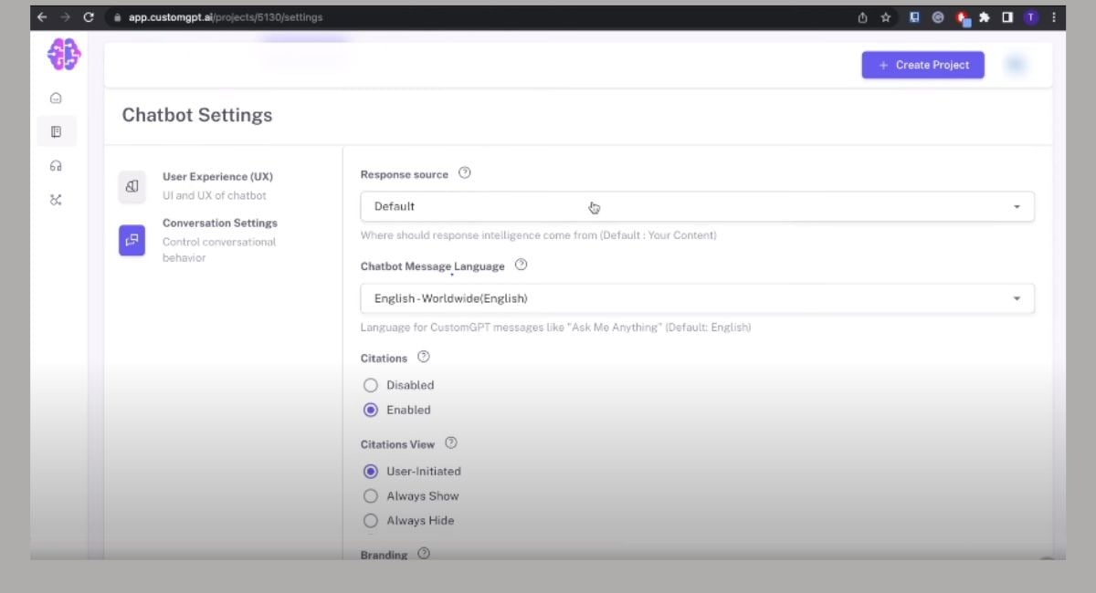Click the purple Conversation Settings icon
Screen dimensions: 1096x593
click(132, 241)
